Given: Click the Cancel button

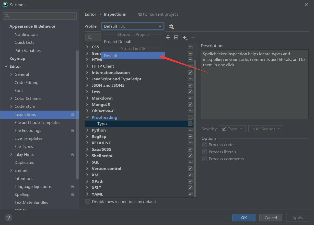Looking at the screenshot, I should point(271,218).
